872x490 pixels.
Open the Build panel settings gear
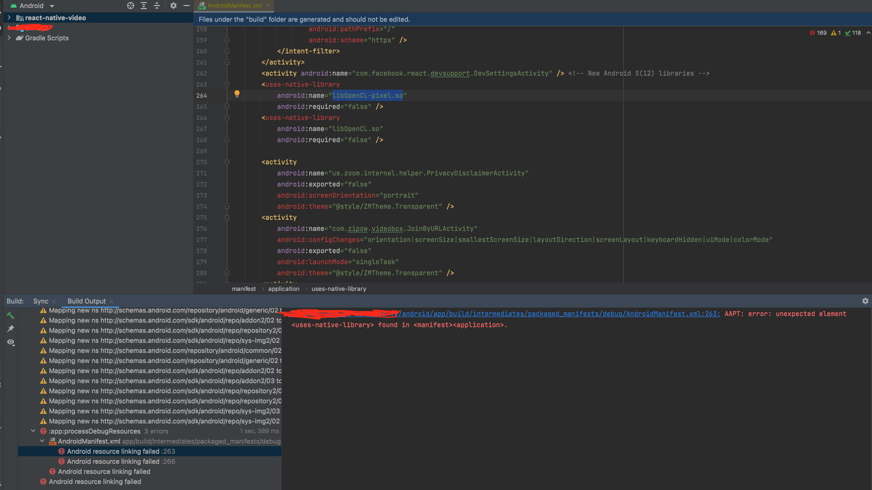[865, 300]
